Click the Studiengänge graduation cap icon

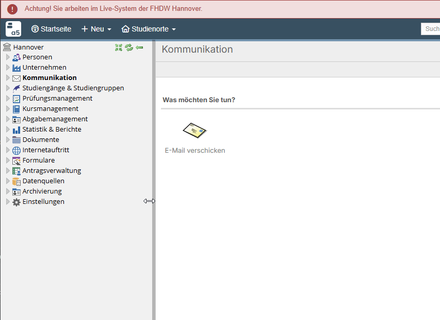click(17, 88)
